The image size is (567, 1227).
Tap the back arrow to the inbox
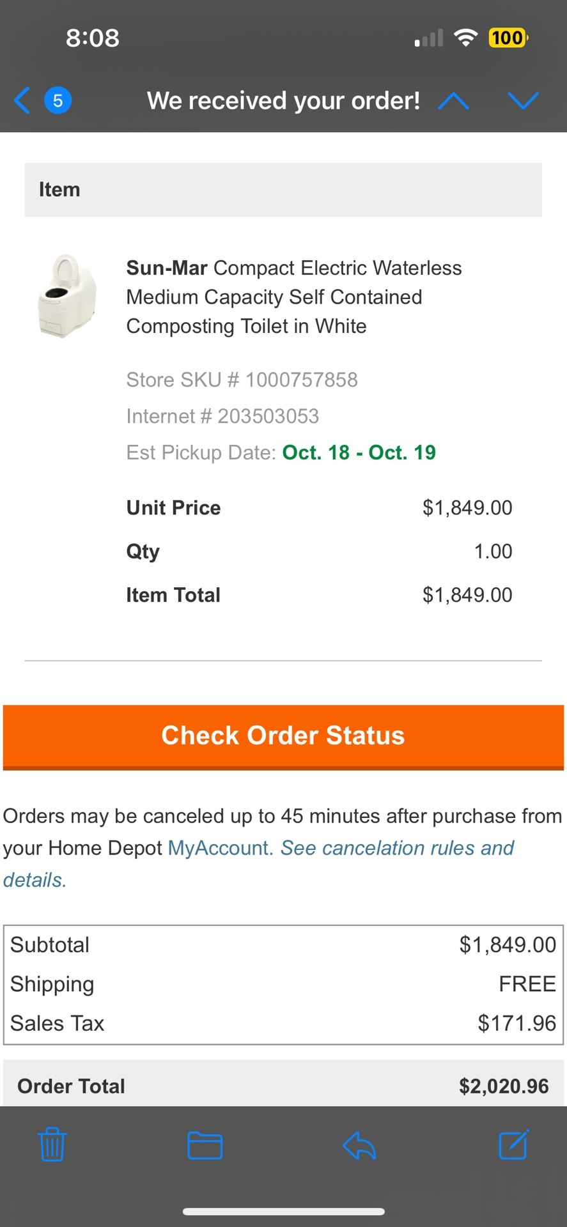[x=22, y=101]
